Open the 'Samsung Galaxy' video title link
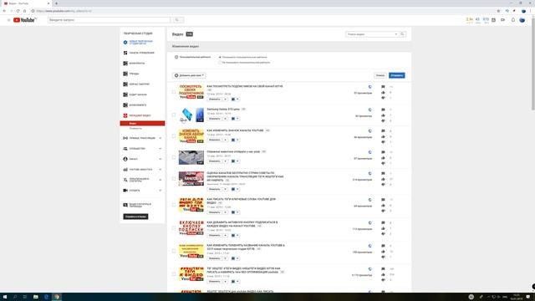 pos(223,110)
